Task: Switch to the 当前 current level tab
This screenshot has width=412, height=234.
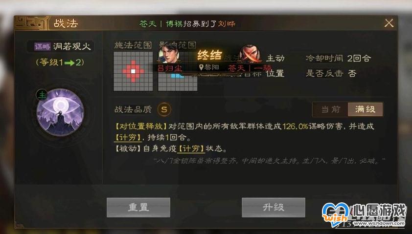Action: [331, 109]
